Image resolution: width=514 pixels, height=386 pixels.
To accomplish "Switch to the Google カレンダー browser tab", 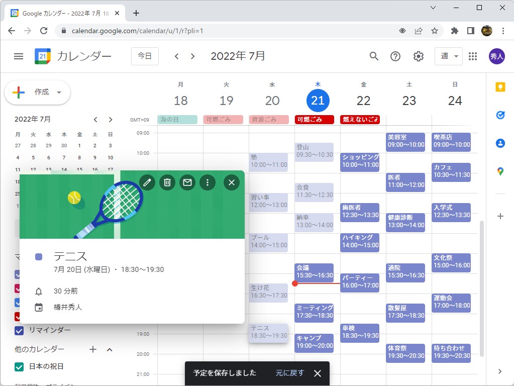I will 65,14.
